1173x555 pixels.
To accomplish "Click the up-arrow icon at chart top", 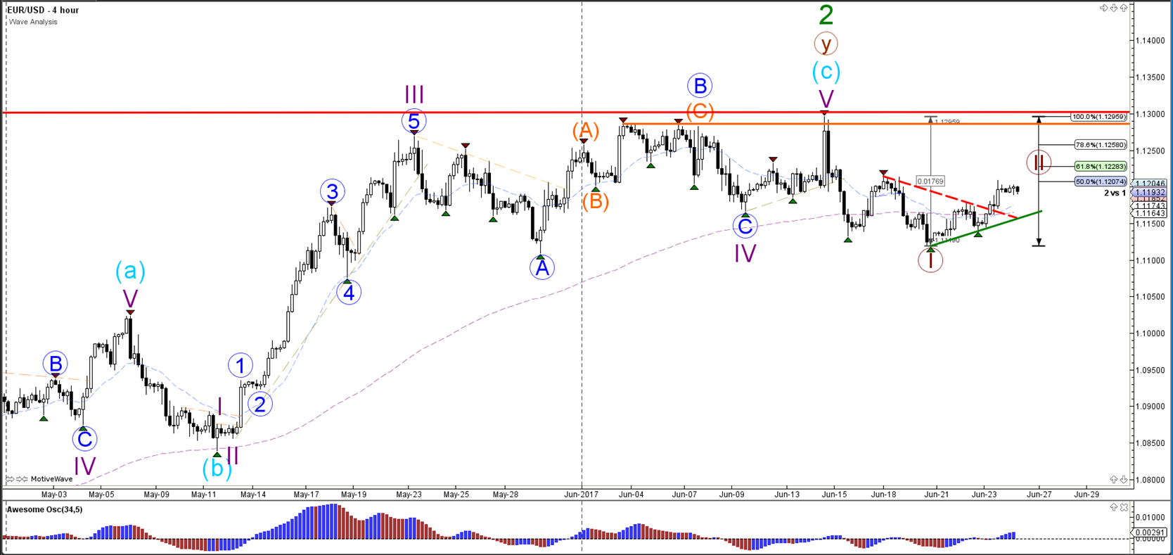I will (1124, 8).
